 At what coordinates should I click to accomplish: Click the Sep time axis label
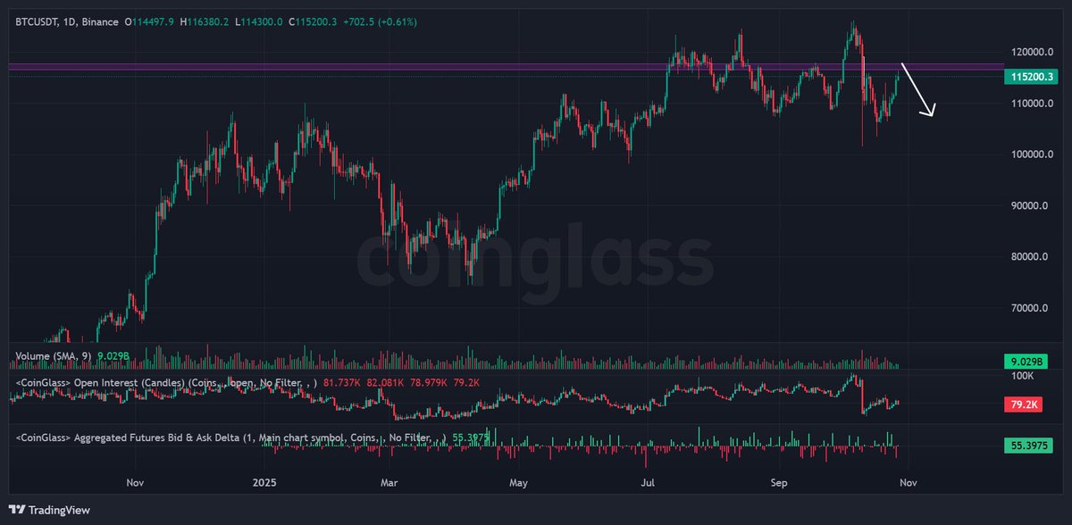(x=777, y=481)
